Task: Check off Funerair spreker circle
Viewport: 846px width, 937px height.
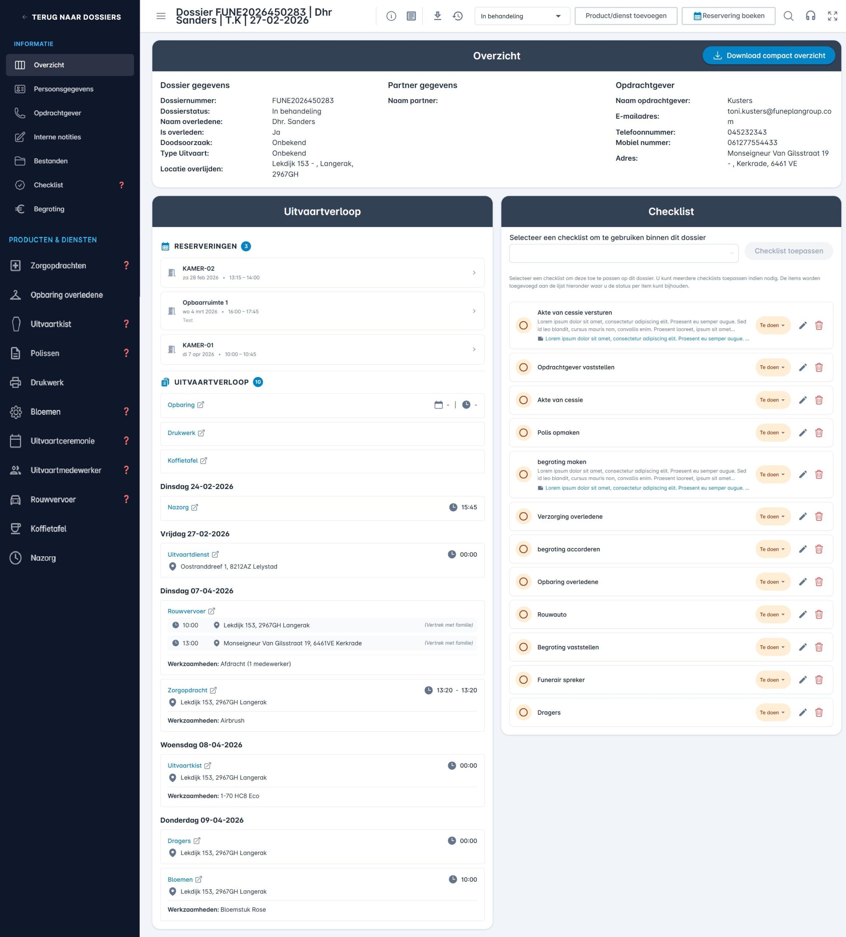Action: tap(523, 680)
